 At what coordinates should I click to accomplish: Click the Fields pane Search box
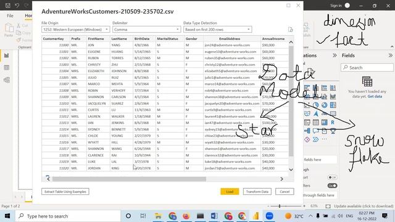pyautogui.click(x=367, y=67)
